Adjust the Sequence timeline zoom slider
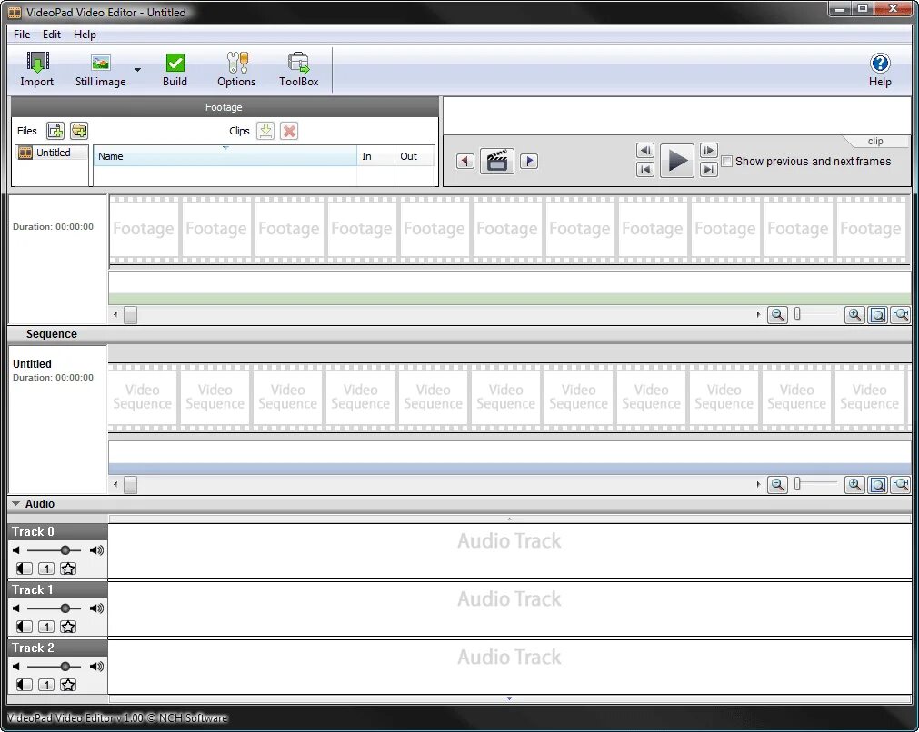The image size is (919, 732). click(798, 484)
